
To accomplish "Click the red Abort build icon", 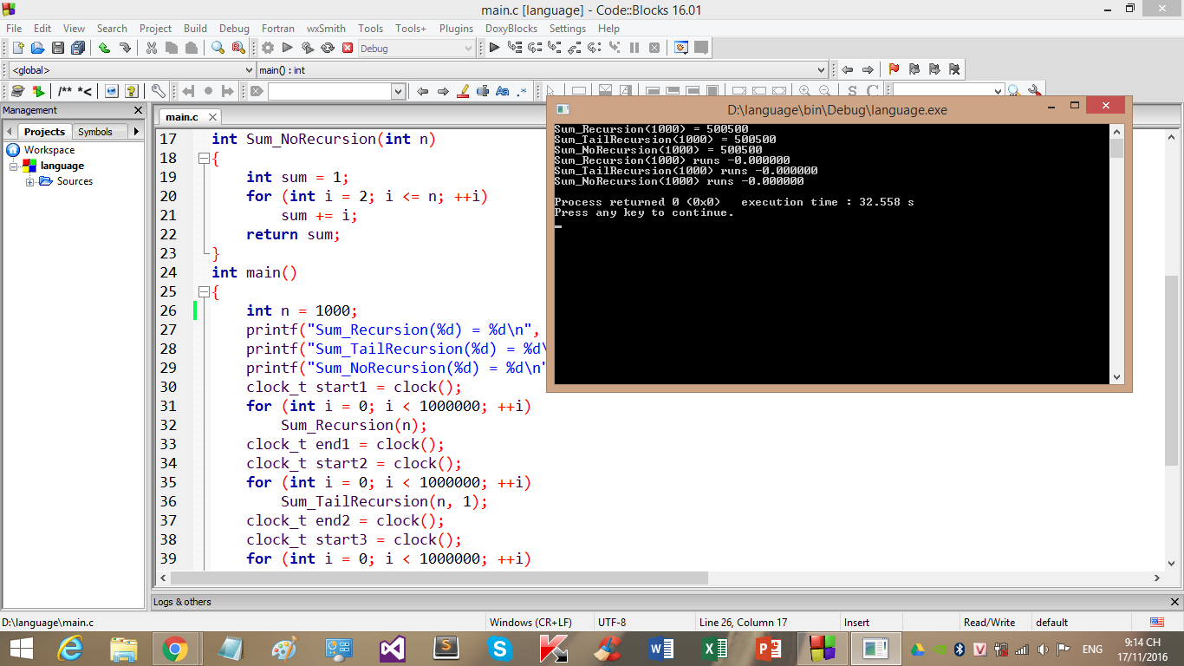I will click(x=348, y=49).
